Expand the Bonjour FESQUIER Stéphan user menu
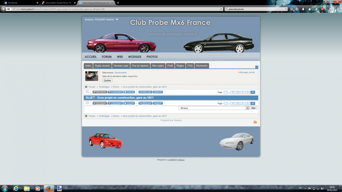Image resolution: width=342 pixels, height=192 pixels. pyautogui.click(x=102, y=19)
